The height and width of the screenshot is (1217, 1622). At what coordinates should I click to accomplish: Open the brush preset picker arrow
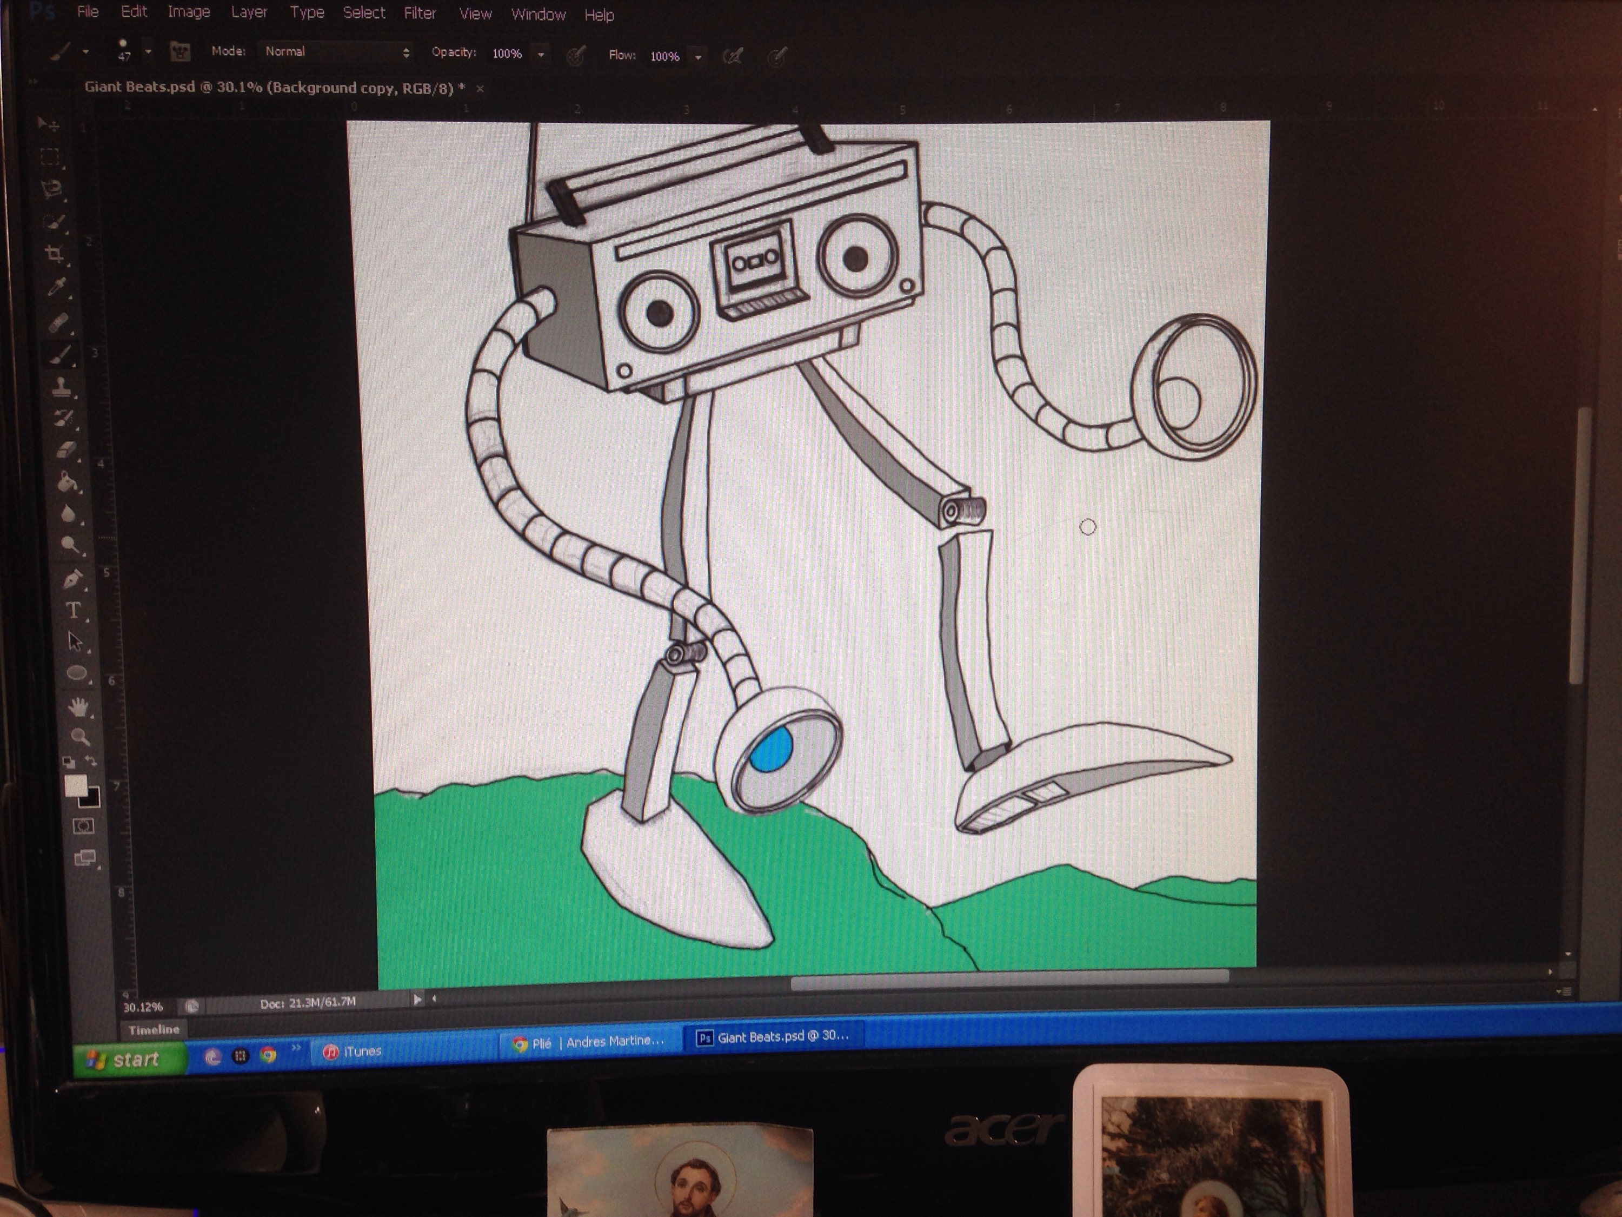pyautogui.click(x=148, y=51)
